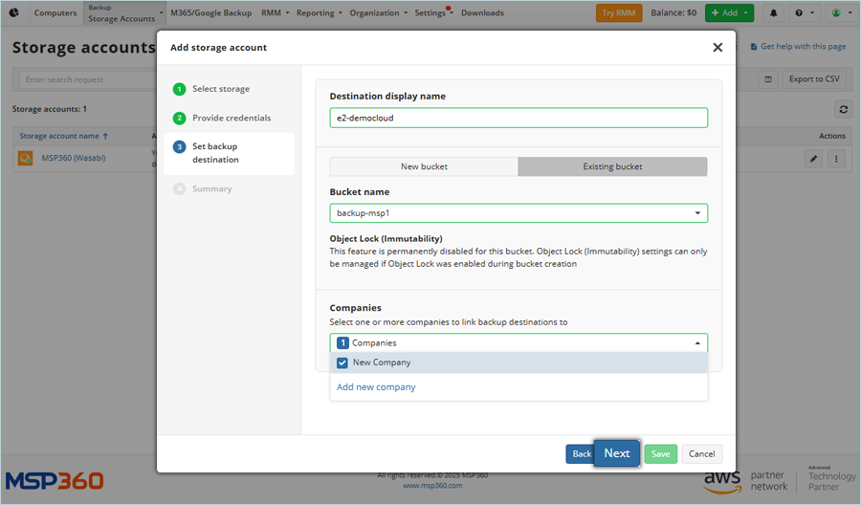Open the user account icon menu
This screenshot has height=505, width=861.
pos(838,13)
